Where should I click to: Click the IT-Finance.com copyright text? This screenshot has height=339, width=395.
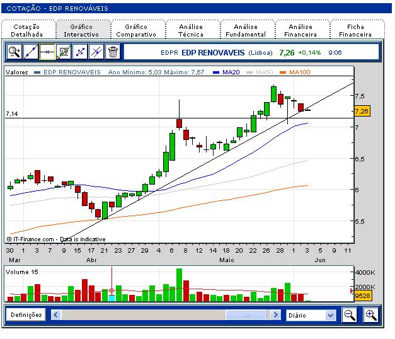pos(56,239)
